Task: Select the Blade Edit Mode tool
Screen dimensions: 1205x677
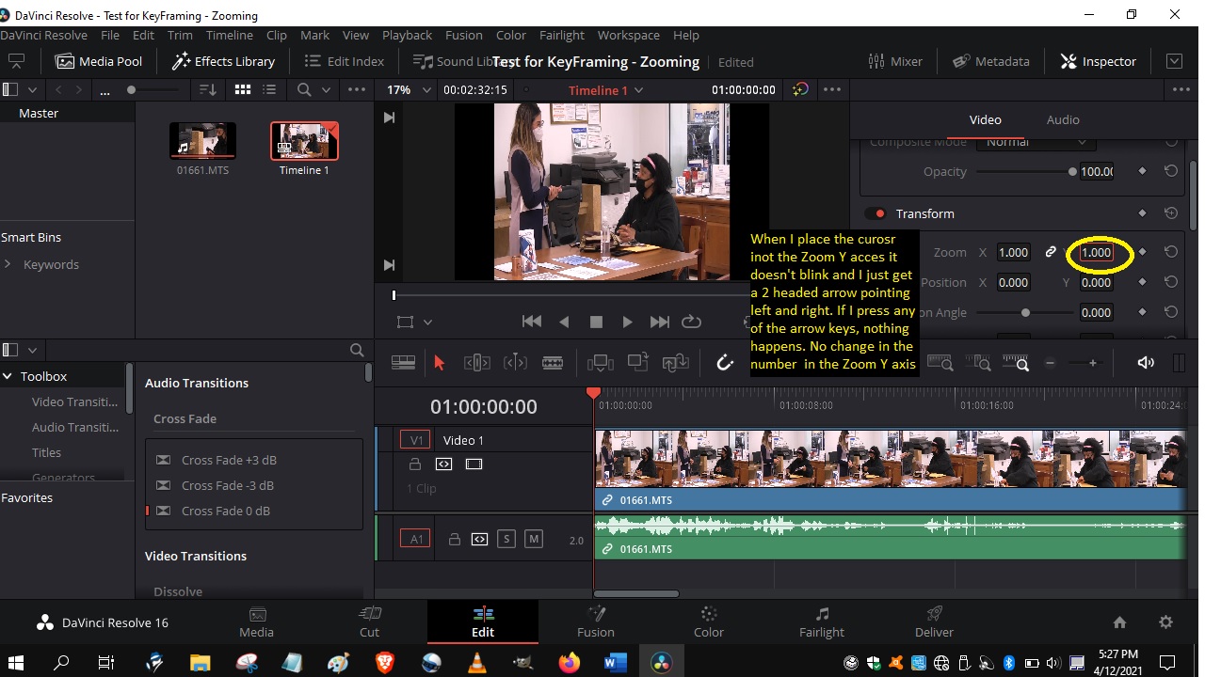Action: point(553,363)
